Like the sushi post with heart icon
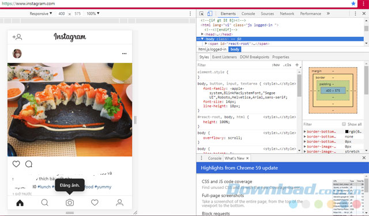369x216 pixels. (x=16, y=164)
